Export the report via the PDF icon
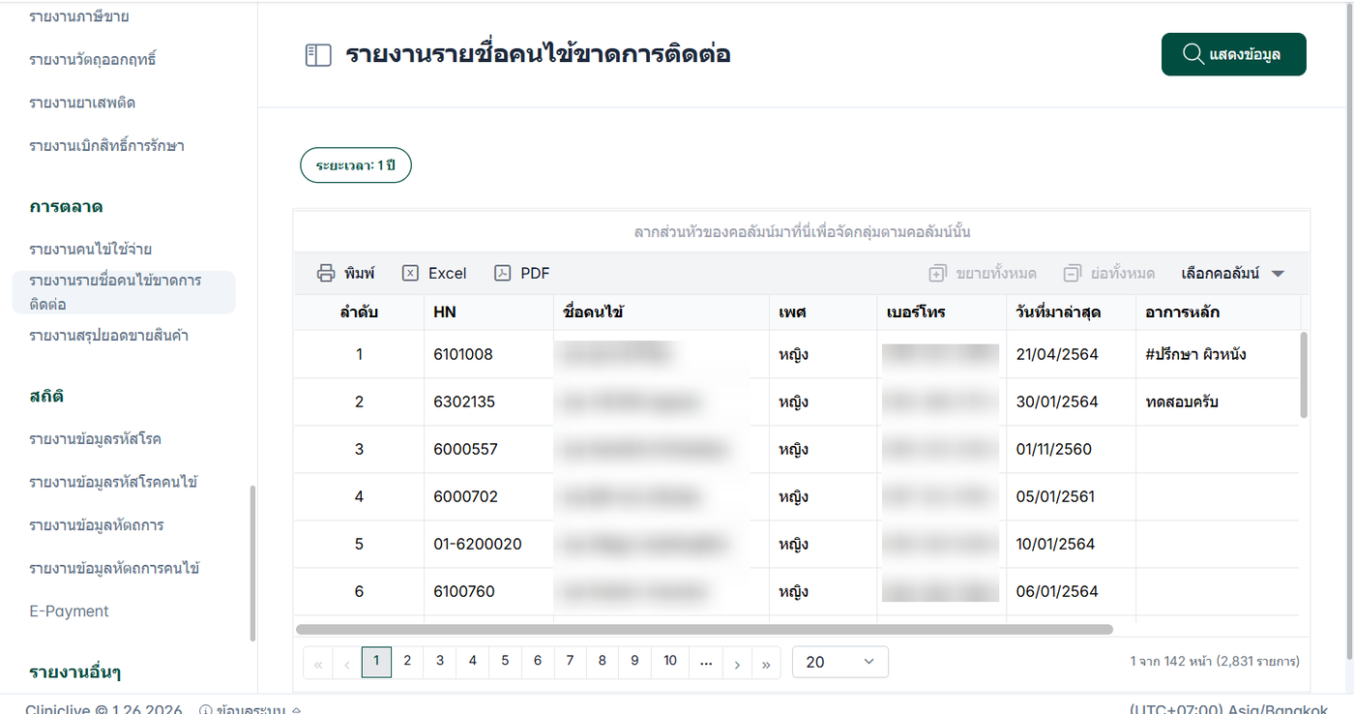1354x714 pixels. pyautogui.click(x=502, y=273)
